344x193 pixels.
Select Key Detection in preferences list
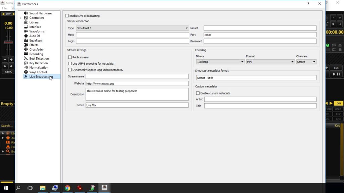click(38, 63)
